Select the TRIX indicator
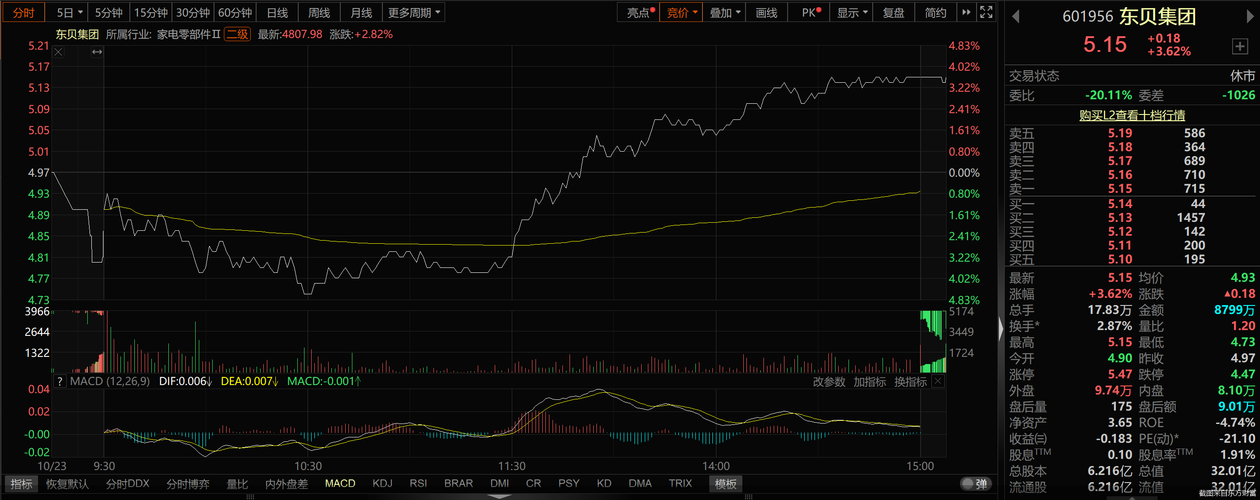This screenshot has height=500, width=1260. 680,483
